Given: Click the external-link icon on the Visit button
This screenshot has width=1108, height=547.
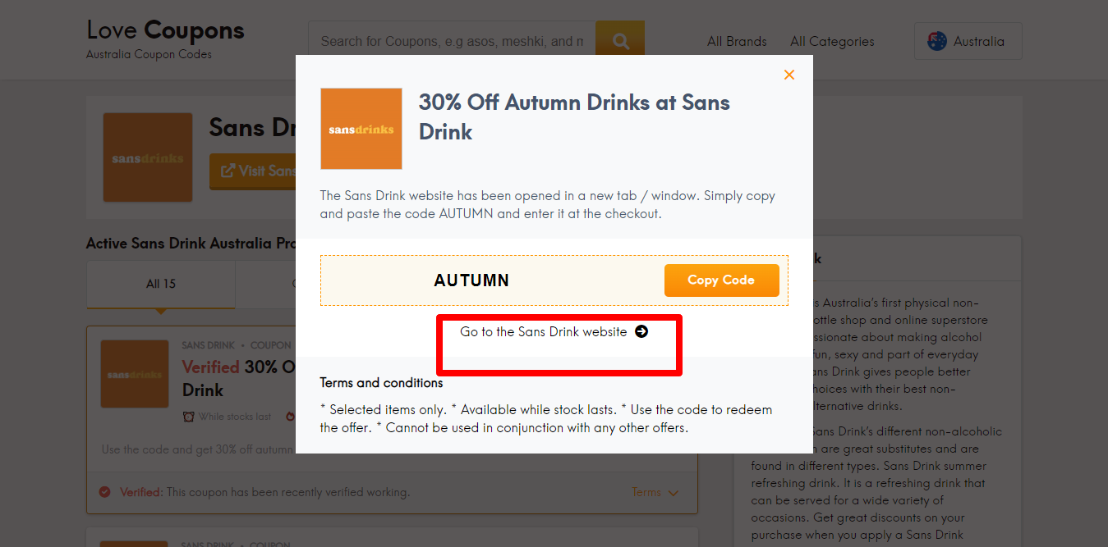Looking at the screenshot, I should coord(226,171).
